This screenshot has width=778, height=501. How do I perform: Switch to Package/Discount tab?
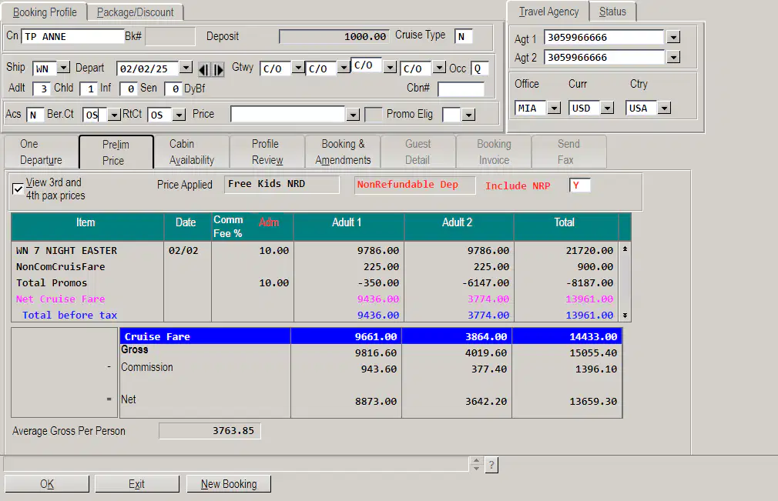(x=135, y=12)
